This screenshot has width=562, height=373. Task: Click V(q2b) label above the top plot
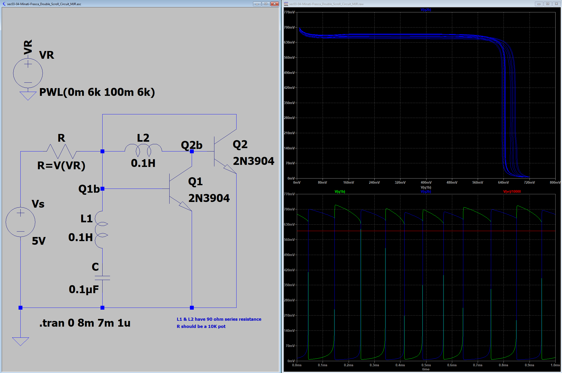(x=426, y=10)
